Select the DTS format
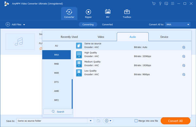Image resolution: width=196 pixels, height=127 pixels. 57,82
